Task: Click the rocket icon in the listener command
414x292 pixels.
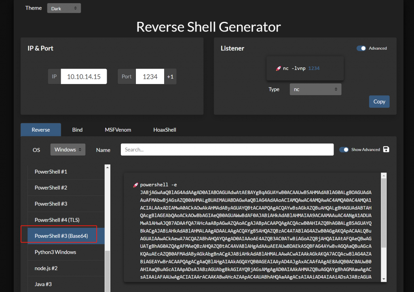Action: pos(278,68)
